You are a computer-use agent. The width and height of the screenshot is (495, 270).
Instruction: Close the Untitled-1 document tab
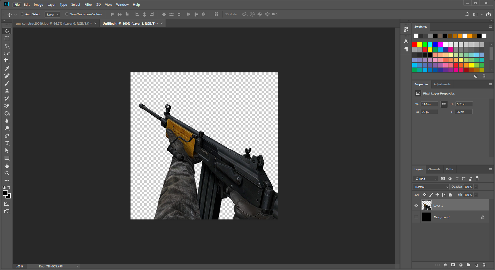point(162,24)
